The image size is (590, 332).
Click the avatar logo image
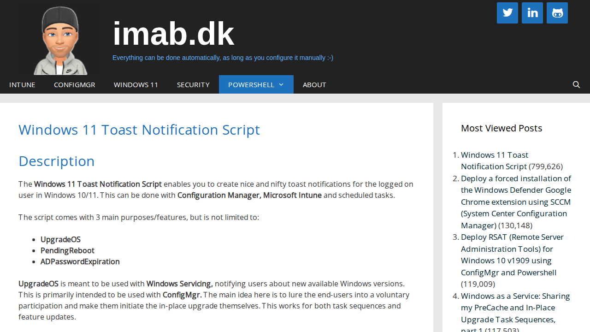[60, 41]
